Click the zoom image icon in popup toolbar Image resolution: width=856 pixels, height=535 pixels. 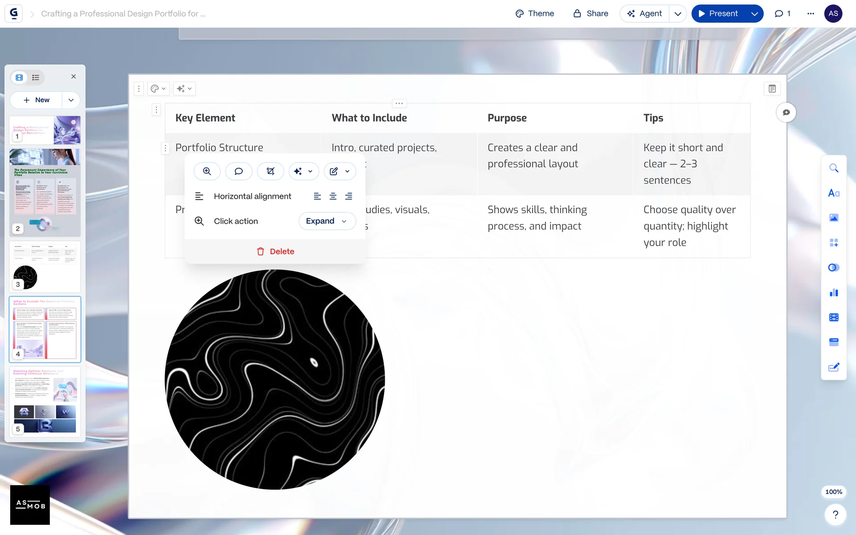coord(207,171)
